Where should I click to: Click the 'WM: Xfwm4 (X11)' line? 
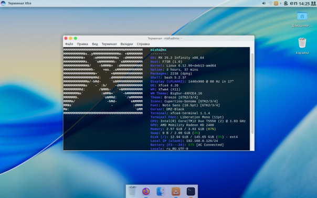tap(165, 90)
